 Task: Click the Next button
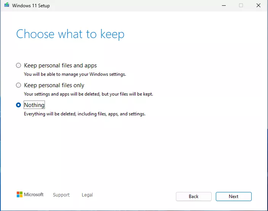click(x=233, y=197)
